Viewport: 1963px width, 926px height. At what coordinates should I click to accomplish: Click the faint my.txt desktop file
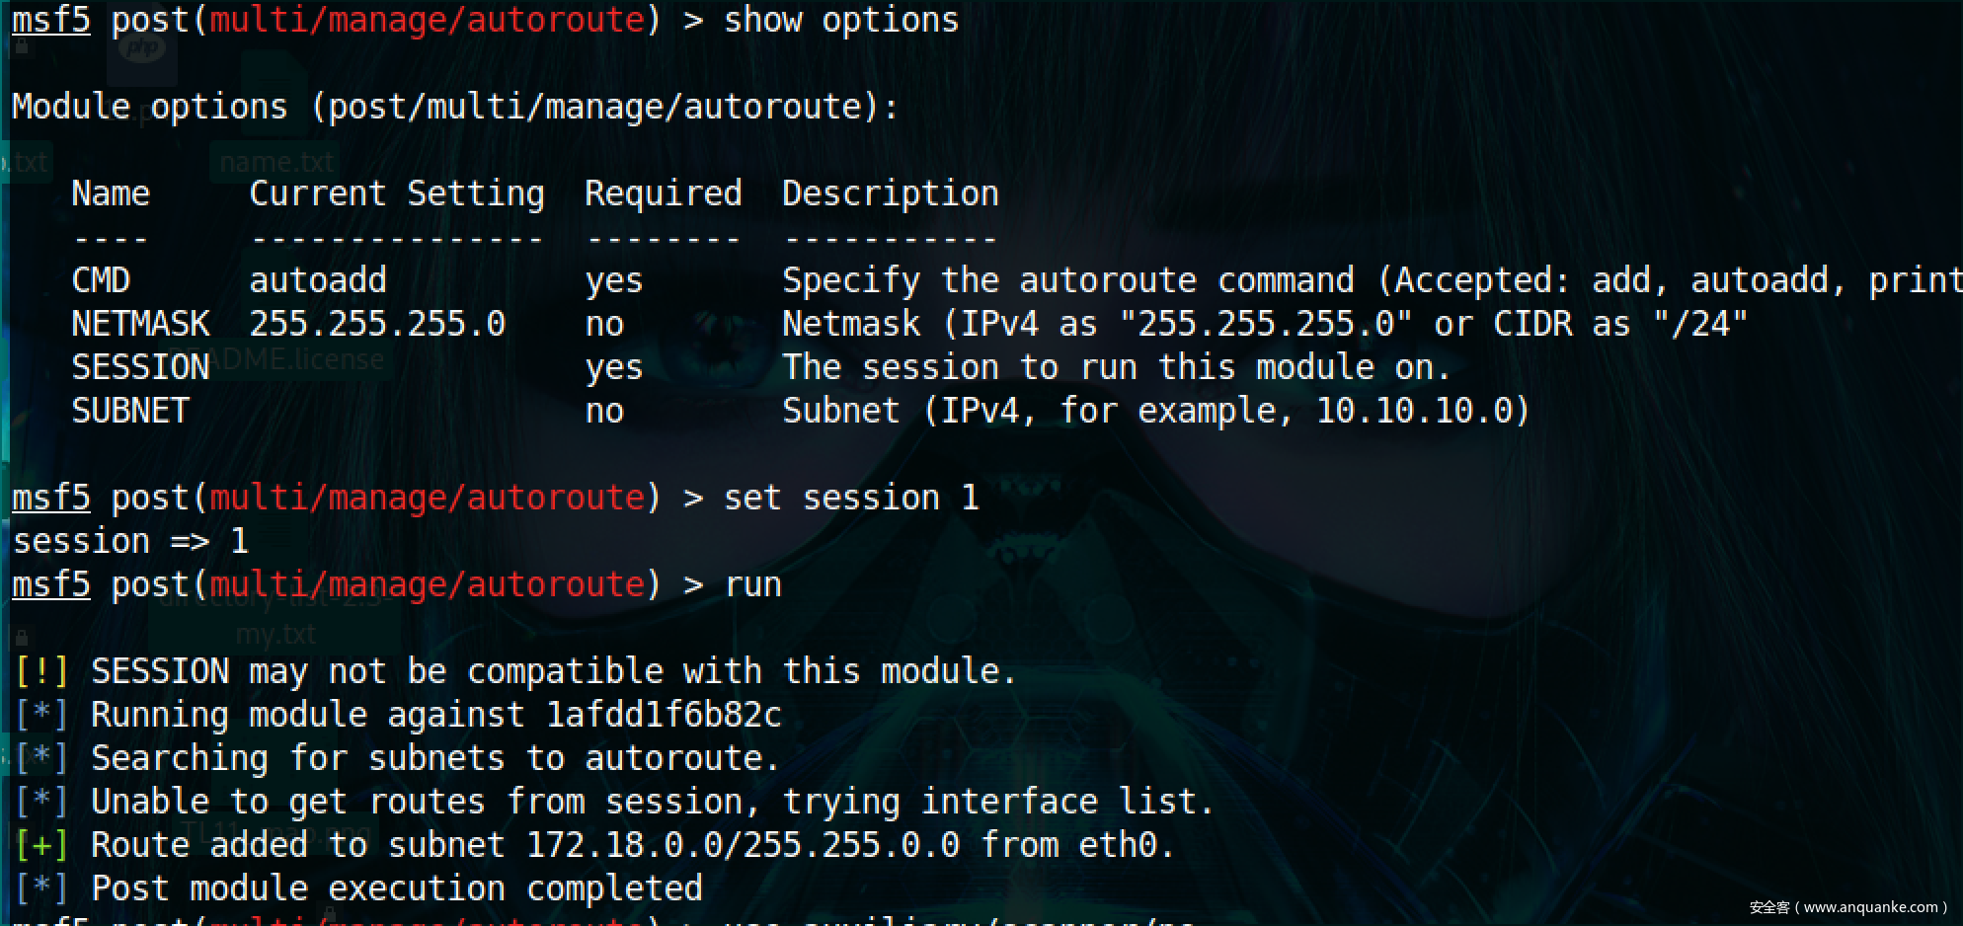[x=275, y=634]
